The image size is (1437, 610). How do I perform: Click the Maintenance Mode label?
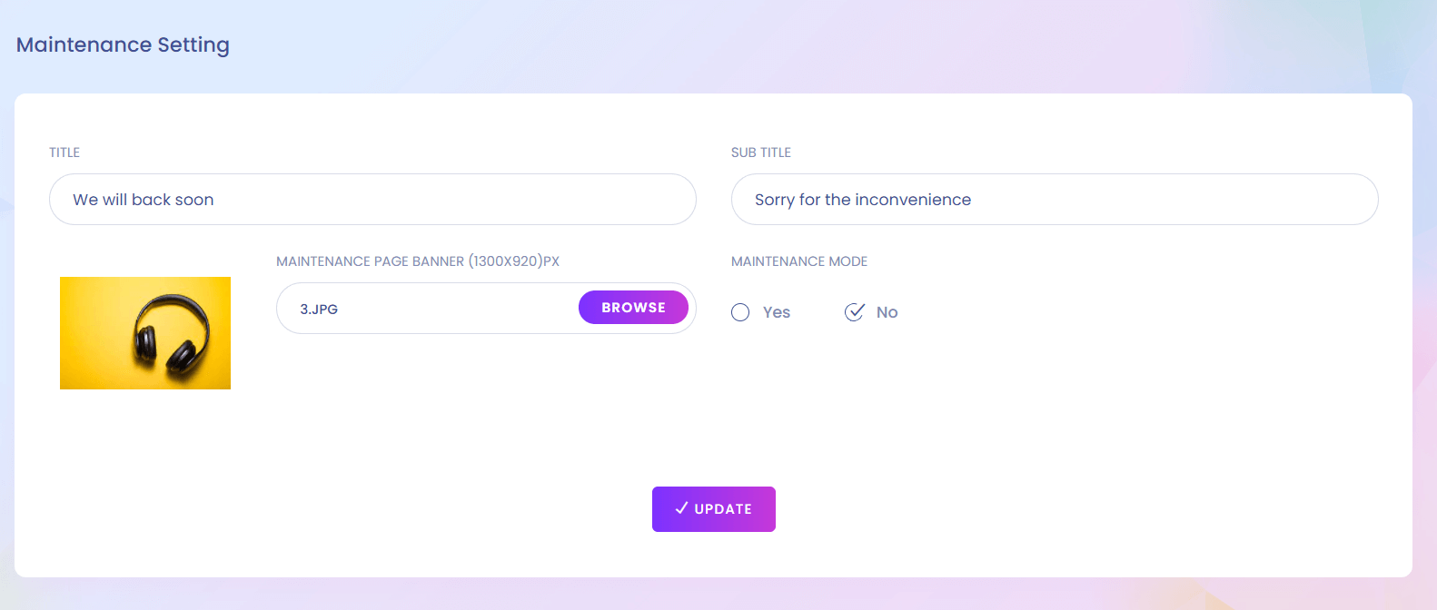[x=799, y=261]
